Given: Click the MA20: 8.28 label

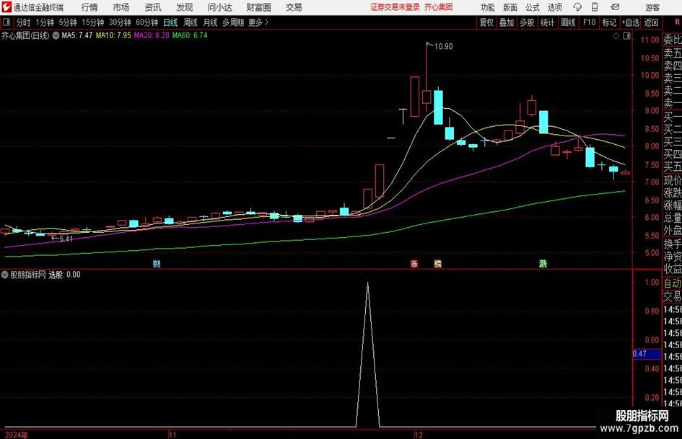Looking at the screenshot, I should click(152, 35).
